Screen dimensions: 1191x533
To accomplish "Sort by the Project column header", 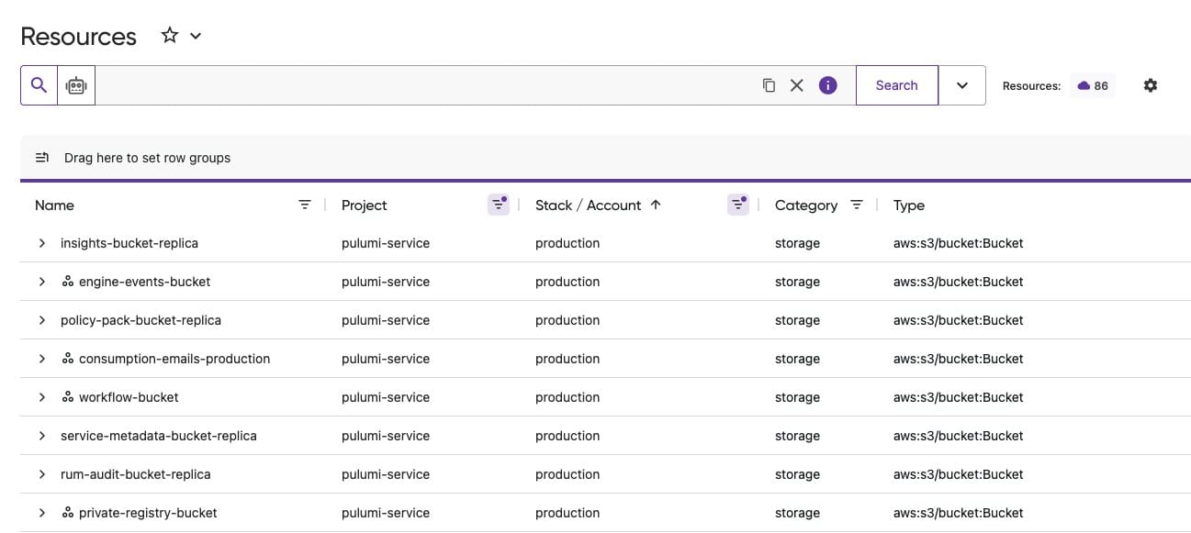I will pyautogui.click(x=365, y=205).
